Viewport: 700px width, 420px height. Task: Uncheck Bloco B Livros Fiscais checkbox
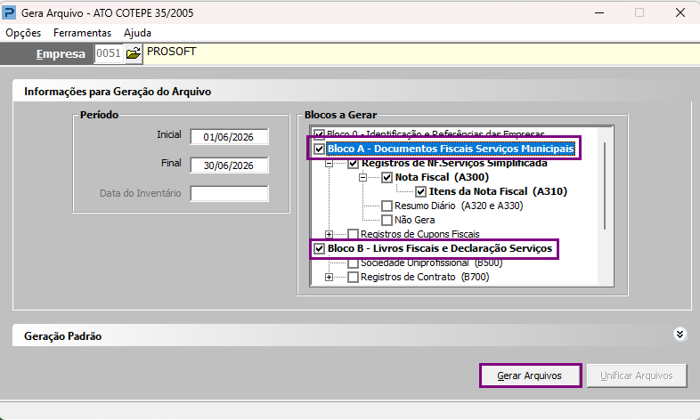click(319, 248)
